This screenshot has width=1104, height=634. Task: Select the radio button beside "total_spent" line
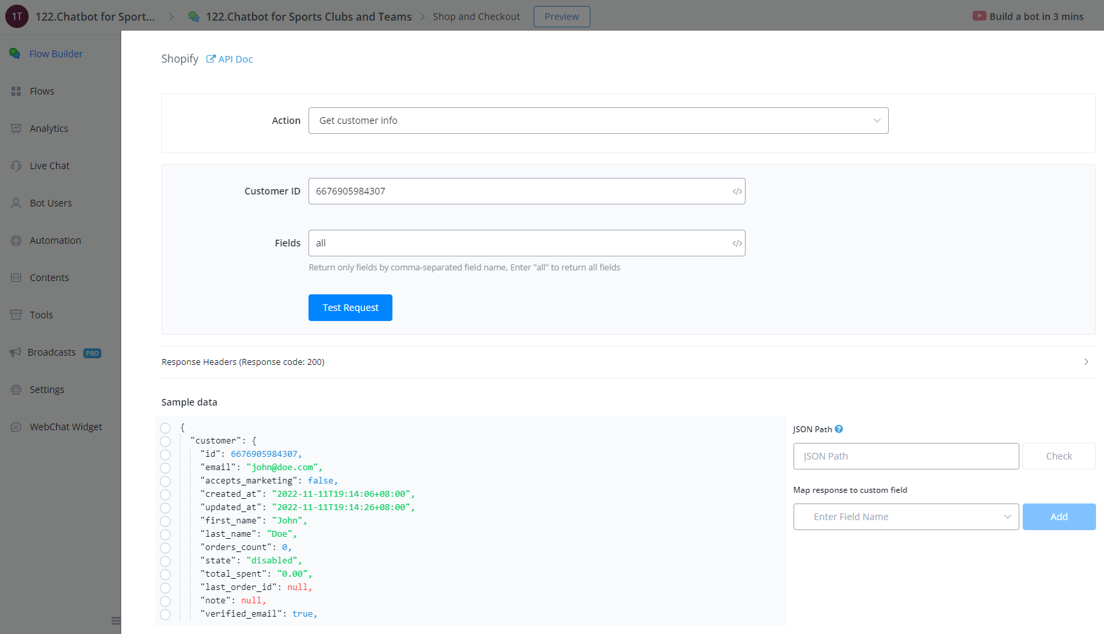(x=165, y=574)
